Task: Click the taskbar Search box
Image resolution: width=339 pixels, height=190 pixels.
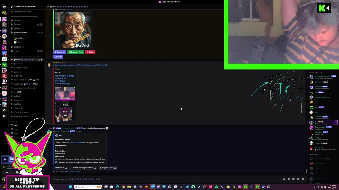Action: point(88,187)
